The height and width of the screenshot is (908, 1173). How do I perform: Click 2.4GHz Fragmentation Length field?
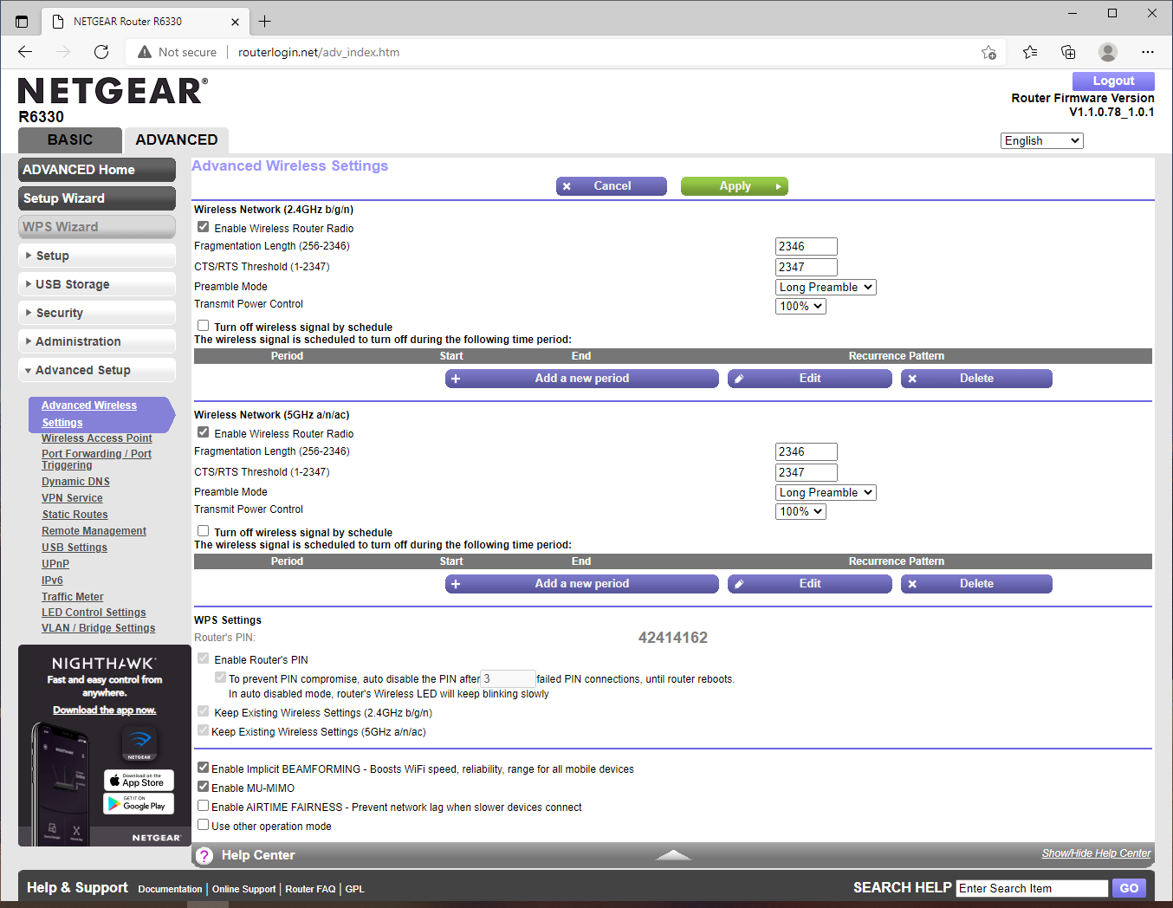click(x=807, y=246)
